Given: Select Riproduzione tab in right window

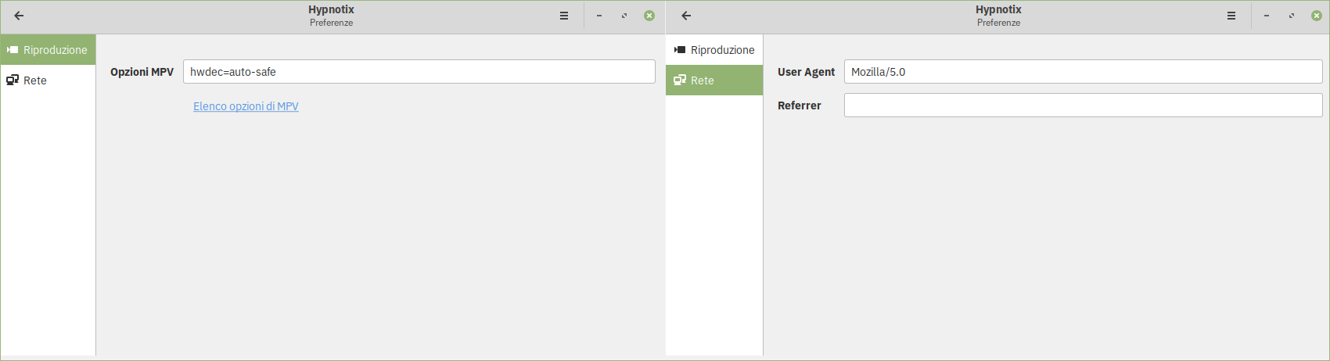Looking at the screenshot, I should tap(714, 50).
